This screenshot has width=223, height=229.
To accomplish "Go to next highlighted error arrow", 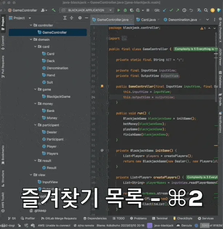I will point(215,28).
